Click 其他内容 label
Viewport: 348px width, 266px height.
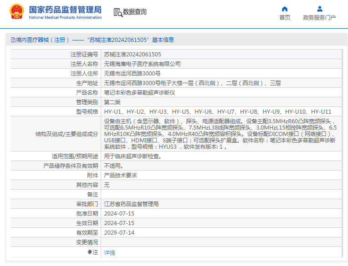click(87, 185)
